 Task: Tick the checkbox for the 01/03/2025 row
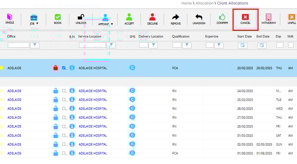pos(63,135)
